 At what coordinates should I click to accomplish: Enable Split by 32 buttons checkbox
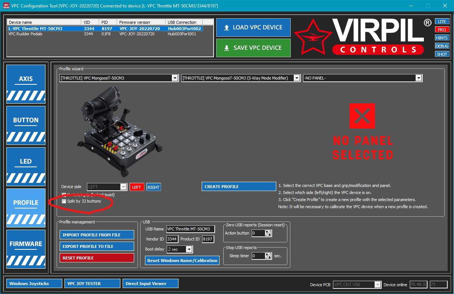tap(64, 201)
